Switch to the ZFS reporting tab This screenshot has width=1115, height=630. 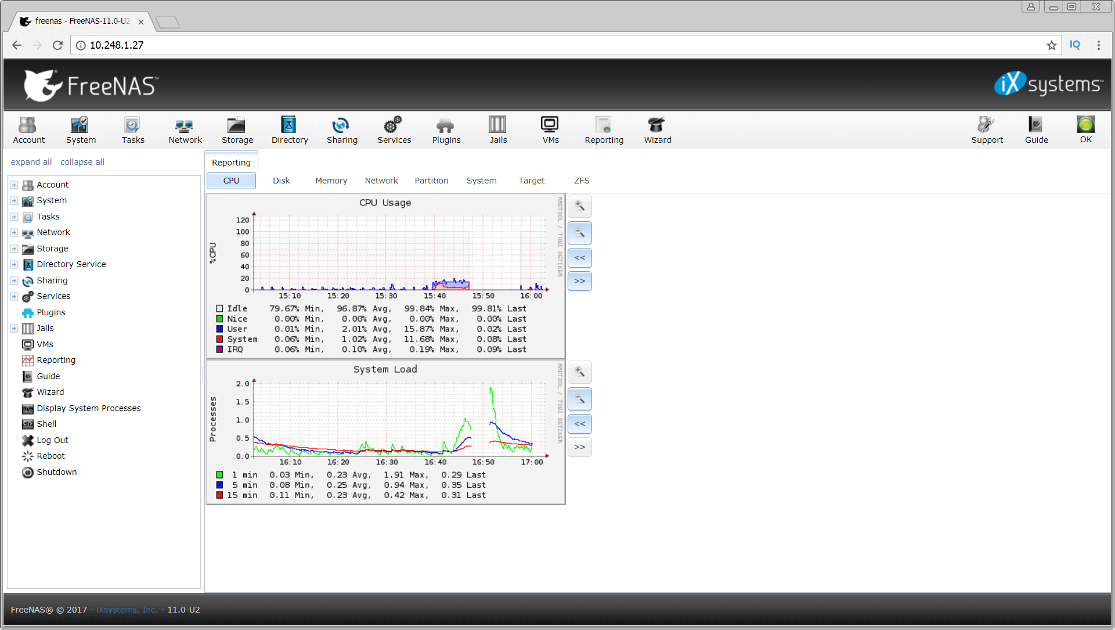(x=582, y=181)
